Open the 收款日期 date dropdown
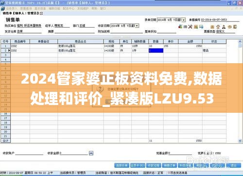Screen dimensions: 243x176 [137, 26]
